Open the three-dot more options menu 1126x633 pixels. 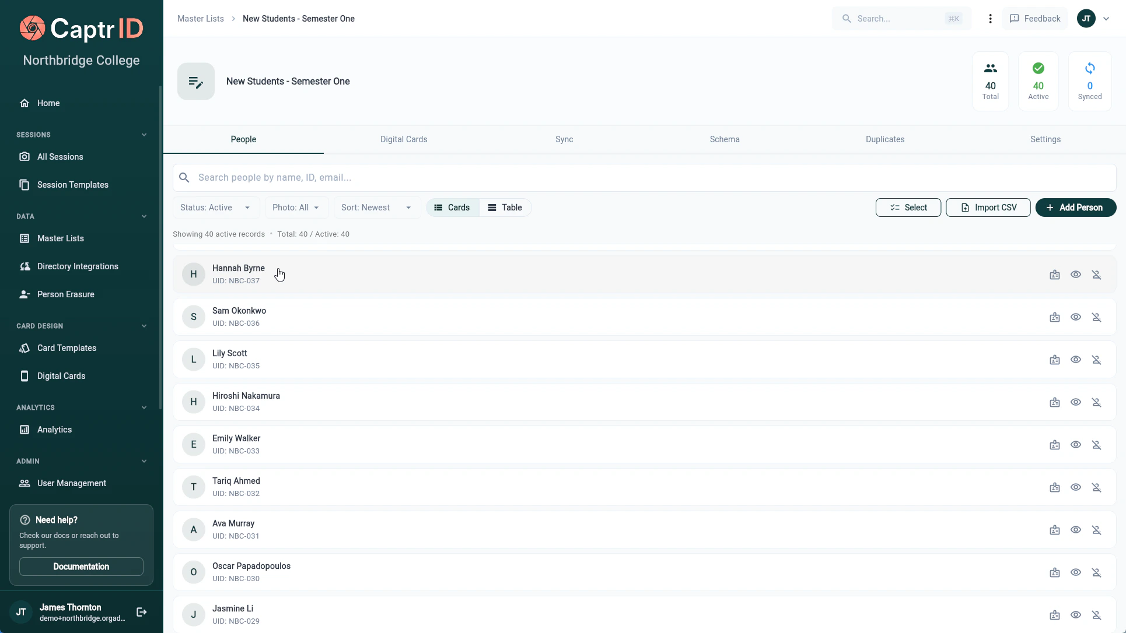990,19
